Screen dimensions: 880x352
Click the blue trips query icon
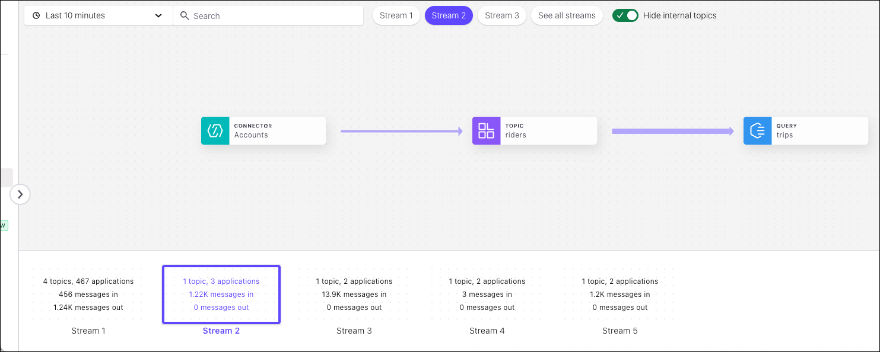pos(757,131)
